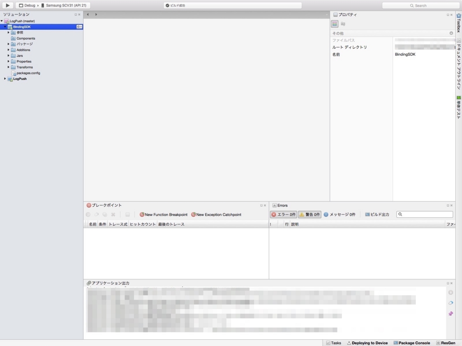
Task: Click the global Search field
Action: [421, 5]
